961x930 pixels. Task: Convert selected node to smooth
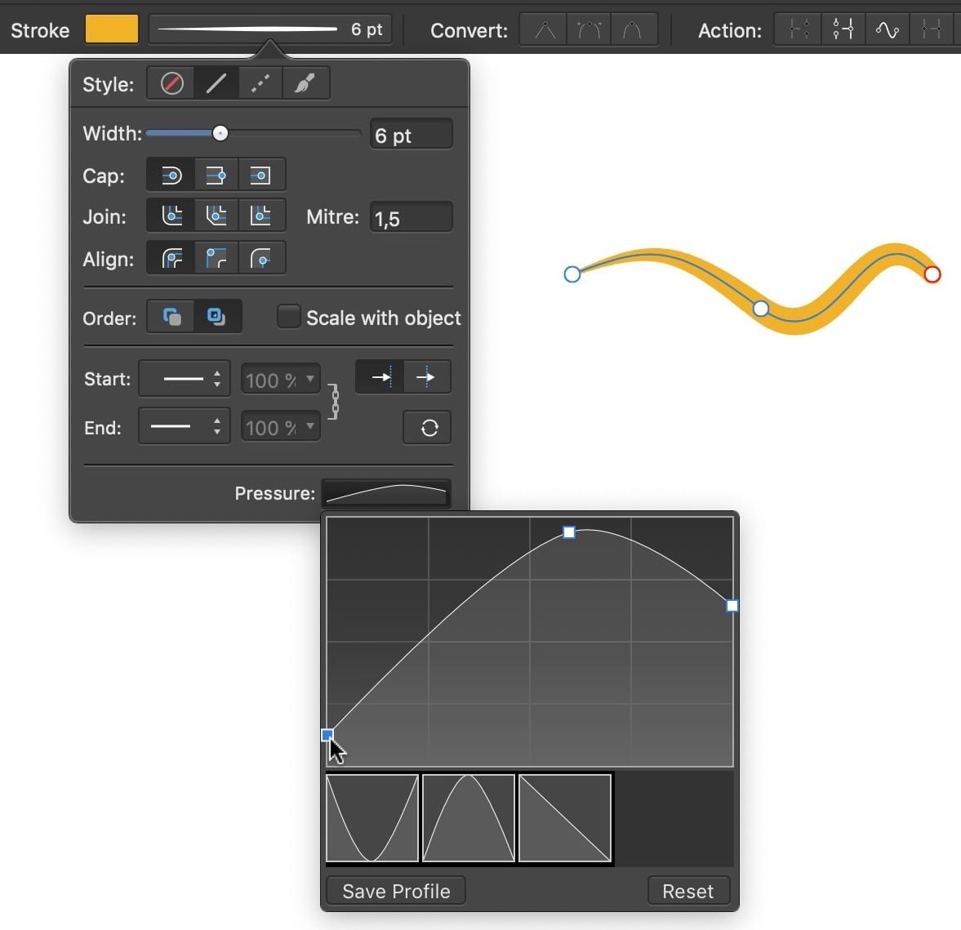click(588, 29)
